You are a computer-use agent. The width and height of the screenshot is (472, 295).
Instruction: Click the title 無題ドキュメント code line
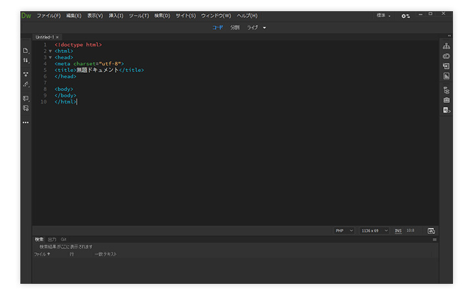click(x=99, y=70)
